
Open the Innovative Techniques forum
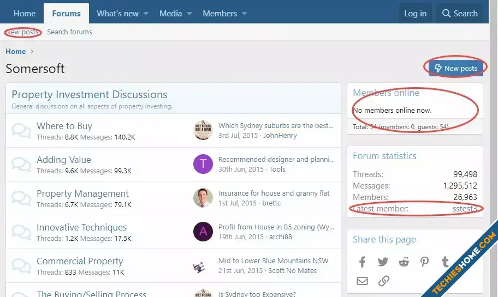81,227
